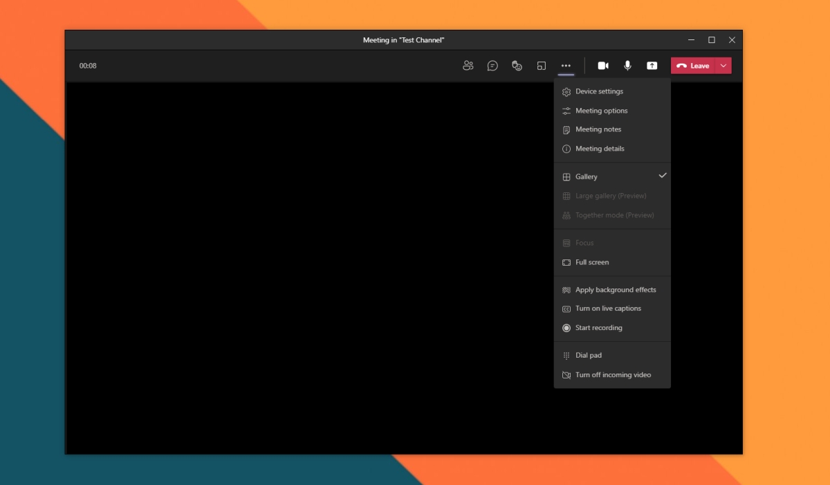The height and width of the screenshot is (485, 830).
Task: Open Meeting options
Action: pos(612,111)
